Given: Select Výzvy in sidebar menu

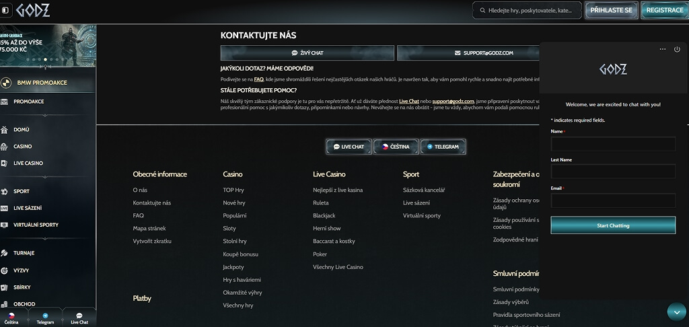Looking at the screenshot, I should 21,270.
